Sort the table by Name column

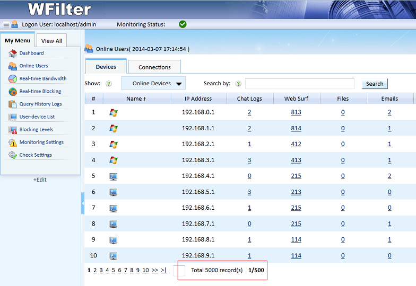(x=136, y=99)
